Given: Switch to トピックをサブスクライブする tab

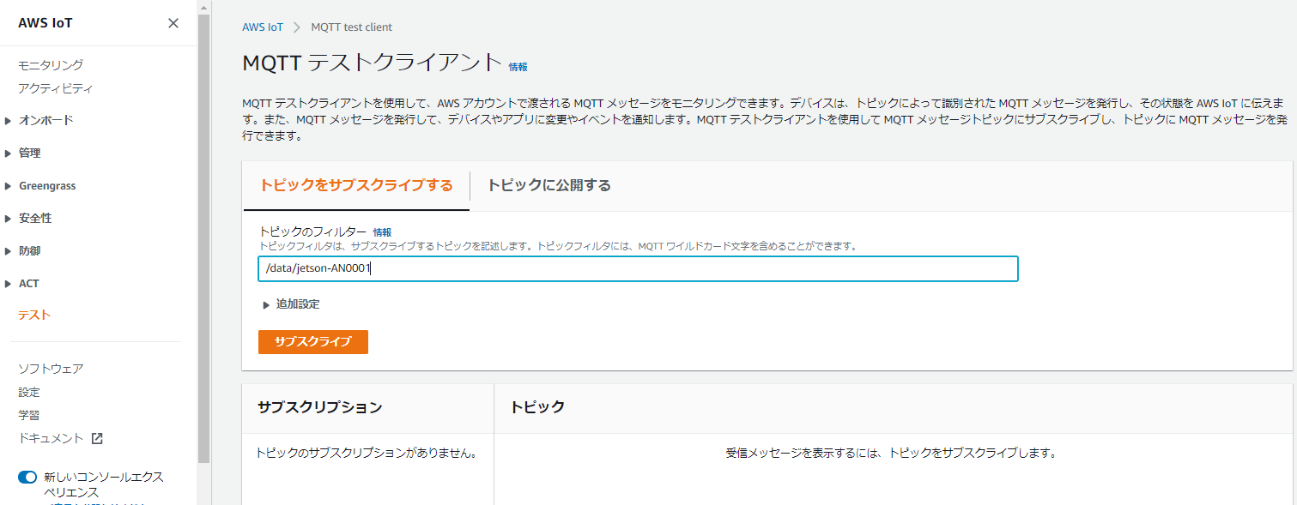Looking at the screenshot, I should pyautogui.click(x=356, y=185).
